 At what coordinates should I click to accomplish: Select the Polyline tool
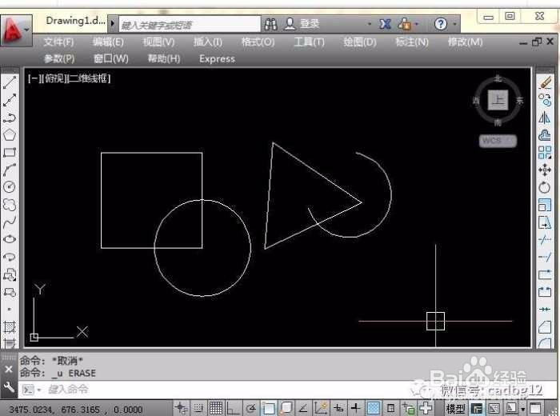[x=10, y=118]
